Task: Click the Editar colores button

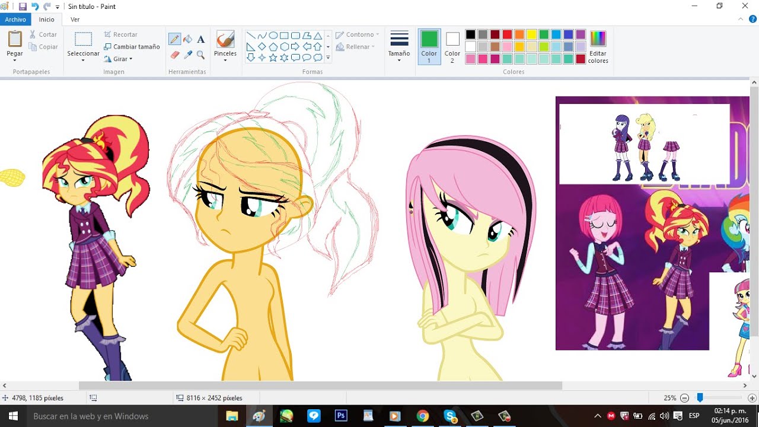Action: point(598,47)
